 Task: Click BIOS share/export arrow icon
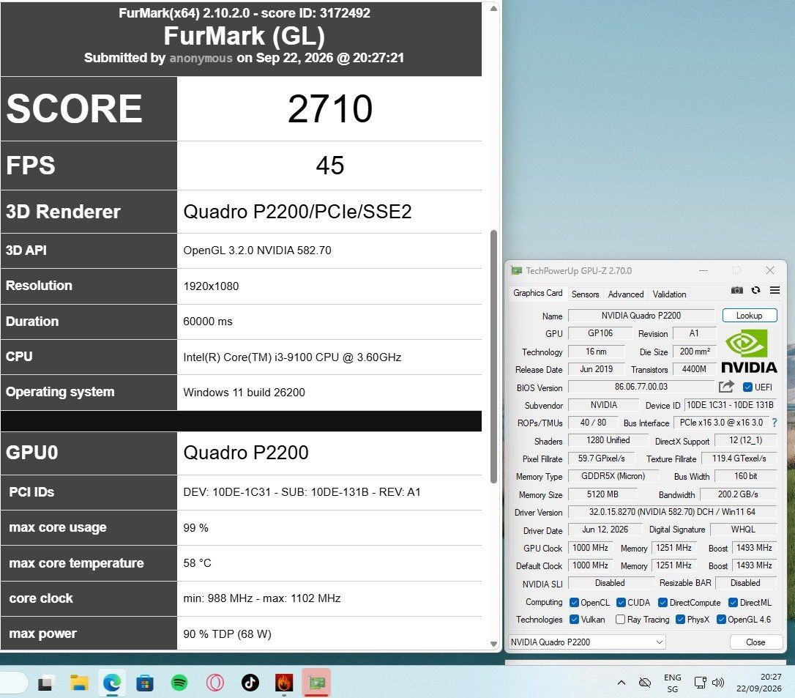pos(726,387)
